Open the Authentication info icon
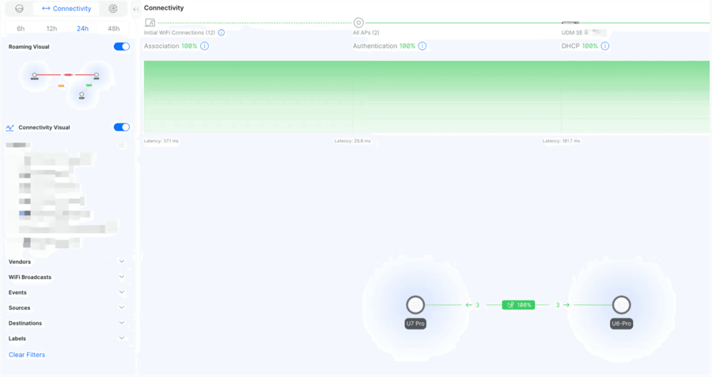The image size is (712, 377). [x=422, y=46]
